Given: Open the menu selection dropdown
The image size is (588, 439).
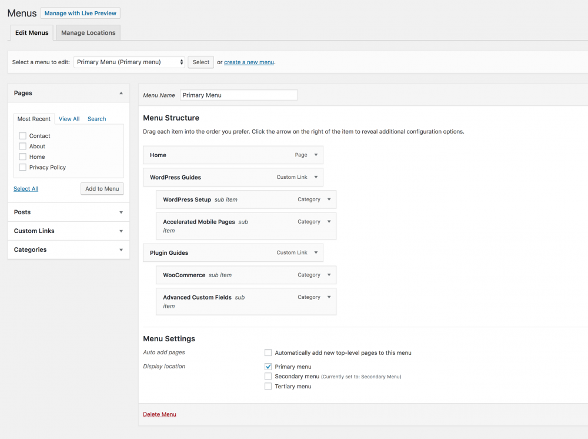Looking at the screenshot, I should pyautogui.click(x=129, y=62).
